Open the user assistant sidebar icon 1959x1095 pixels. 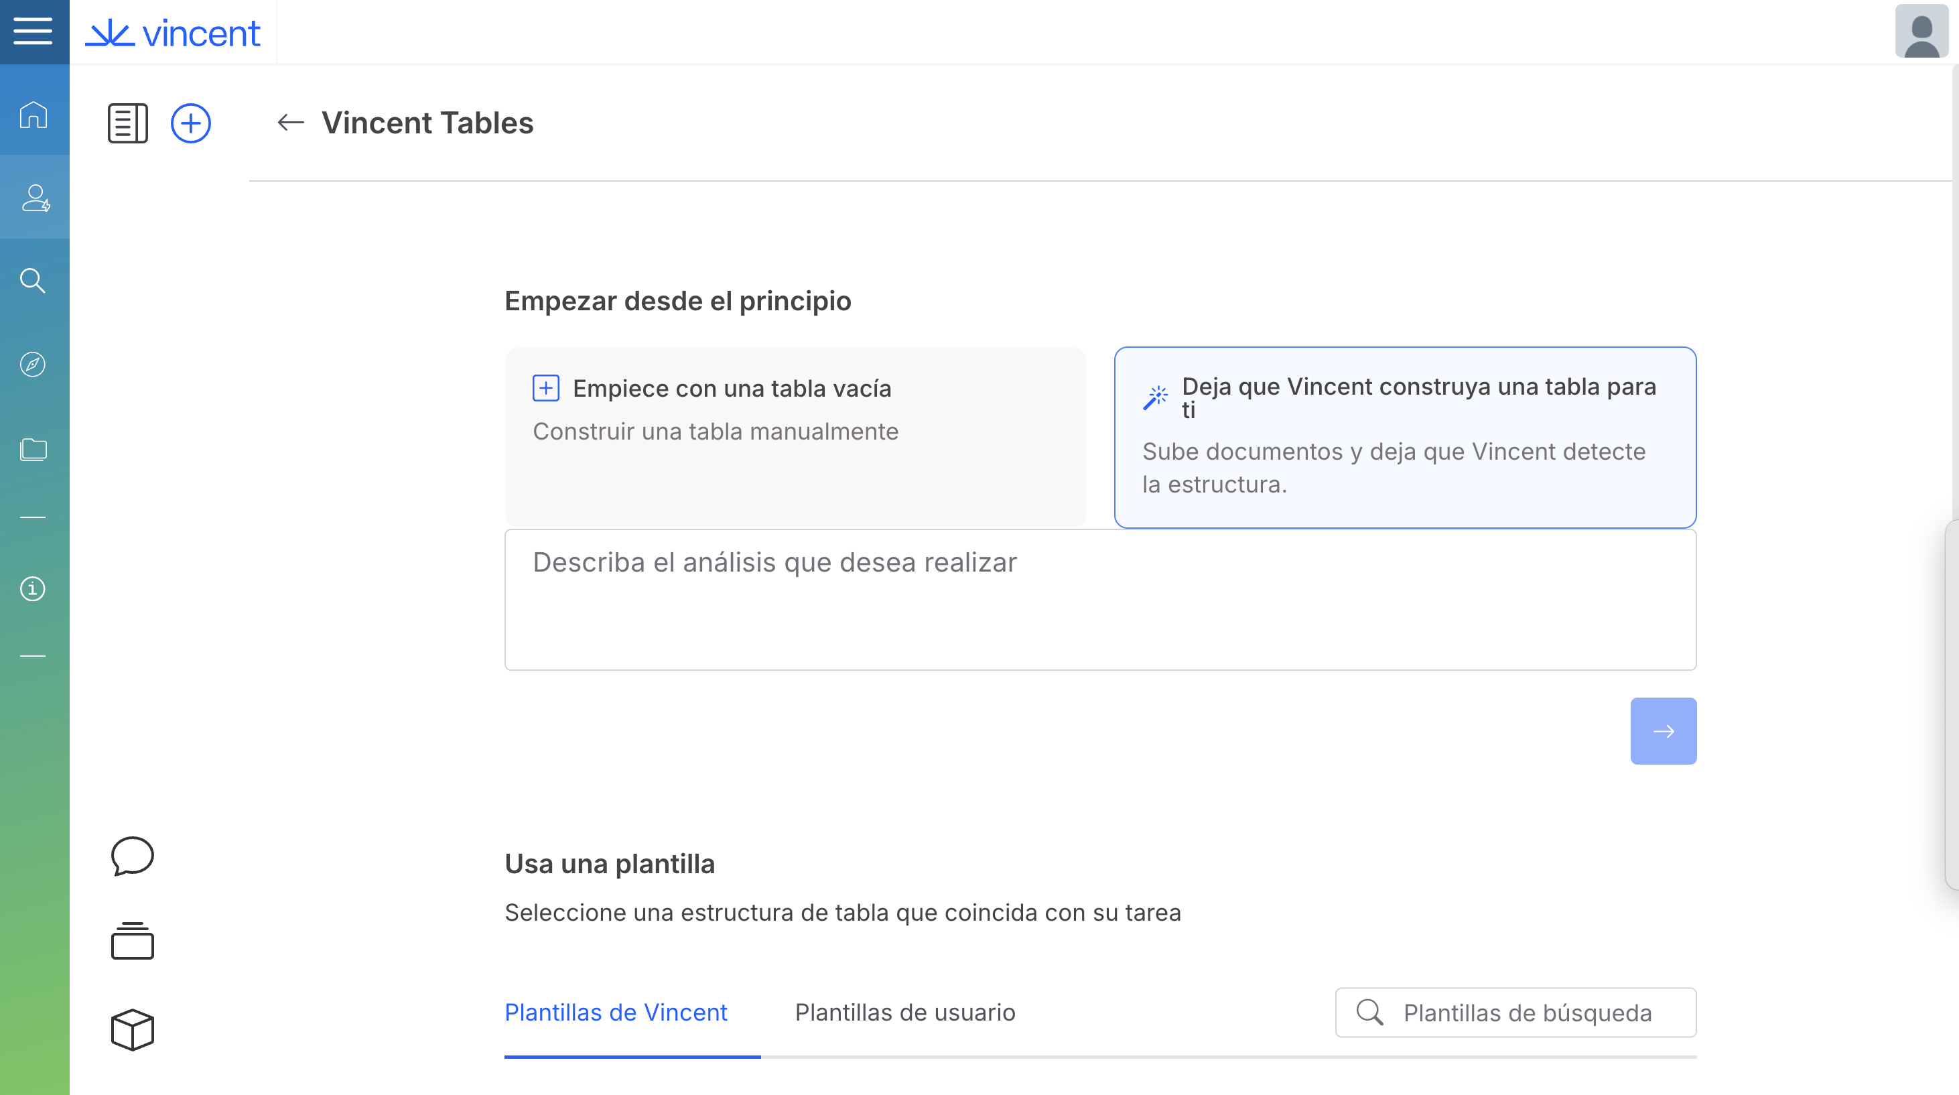pos(34,198)
